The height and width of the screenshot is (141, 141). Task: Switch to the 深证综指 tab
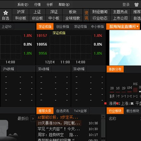coord(80,27)
